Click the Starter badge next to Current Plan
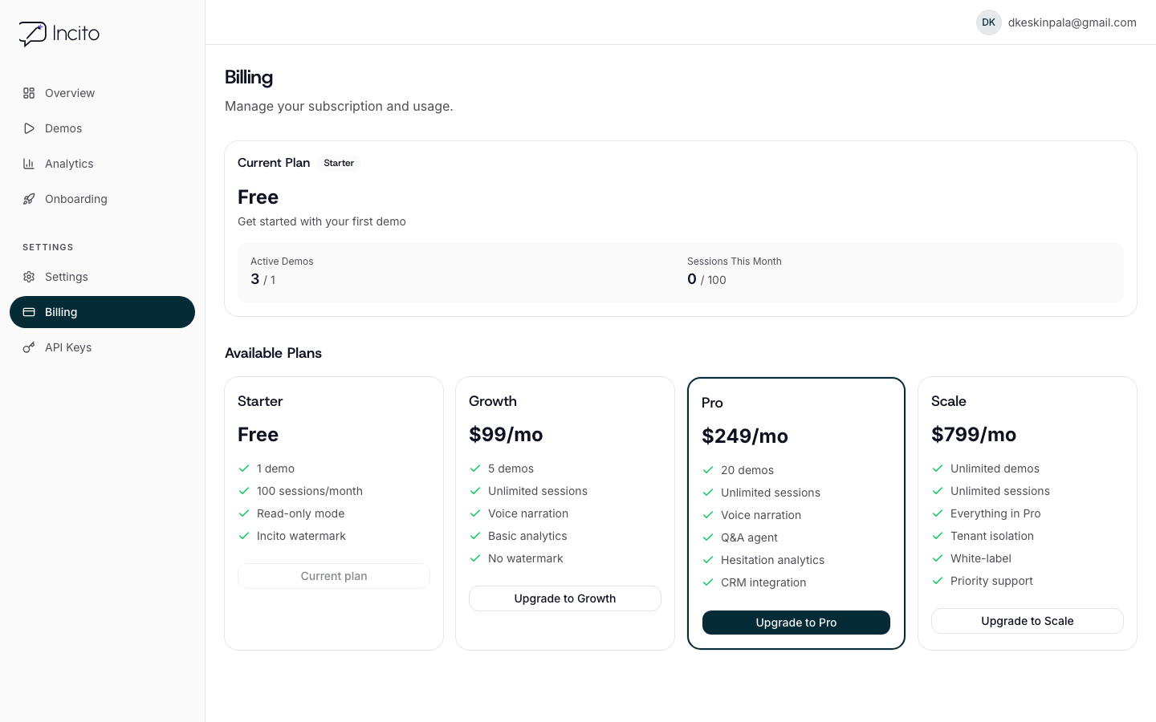1156x722 pixels. coord(338,163)
